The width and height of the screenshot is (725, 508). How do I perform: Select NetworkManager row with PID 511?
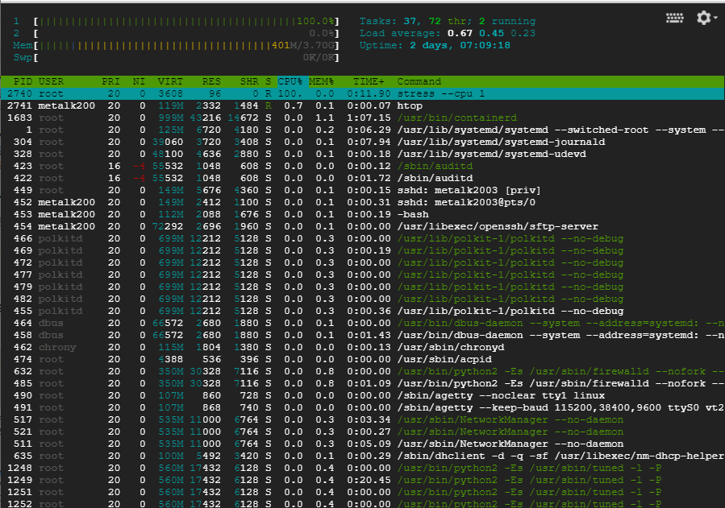click(363, 444)
